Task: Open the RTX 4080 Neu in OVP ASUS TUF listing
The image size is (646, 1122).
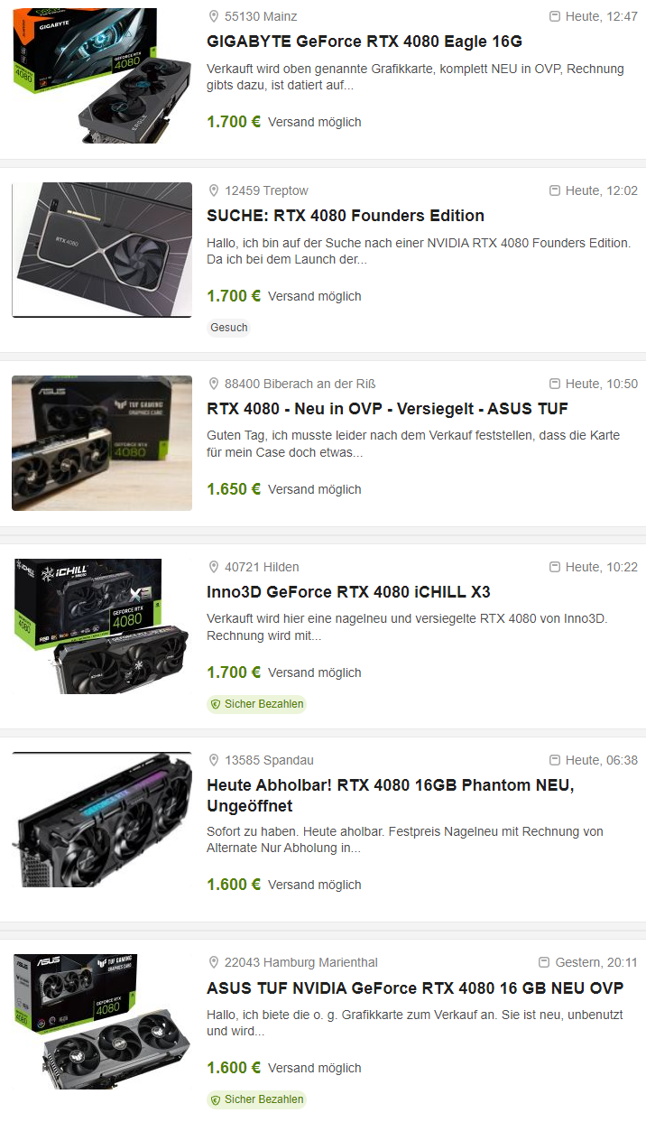Action: pos(387,409)
